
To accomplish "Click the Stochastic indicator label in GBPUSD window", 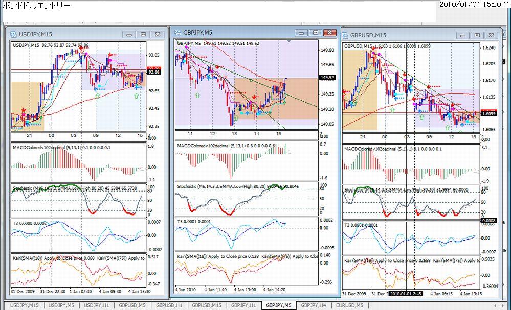I will point(406,189).
